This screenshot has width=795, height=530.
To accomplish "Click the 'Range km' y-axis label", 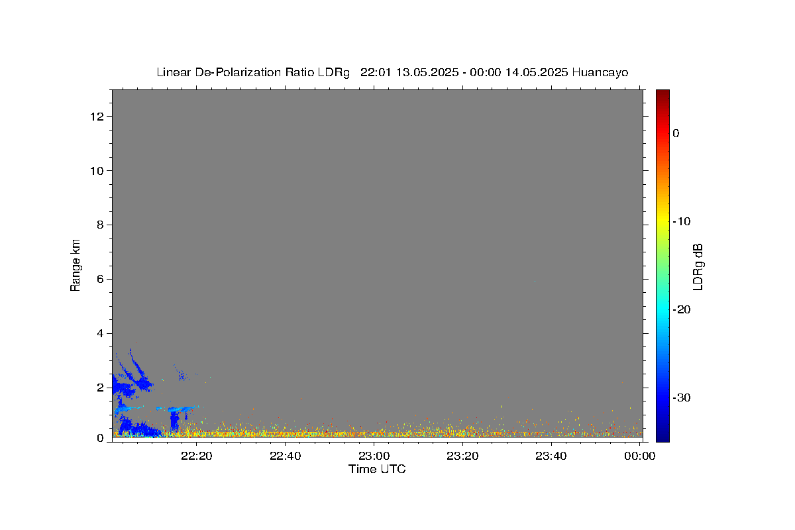I will click(x=76, y=265).
